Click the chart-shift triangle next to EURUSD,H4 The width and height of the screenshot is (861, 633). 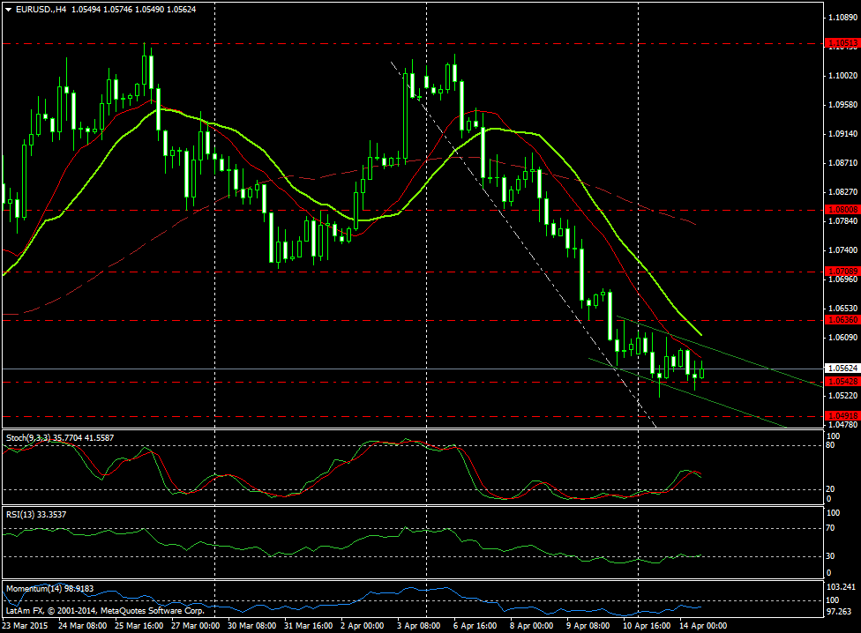pos(9,9)
